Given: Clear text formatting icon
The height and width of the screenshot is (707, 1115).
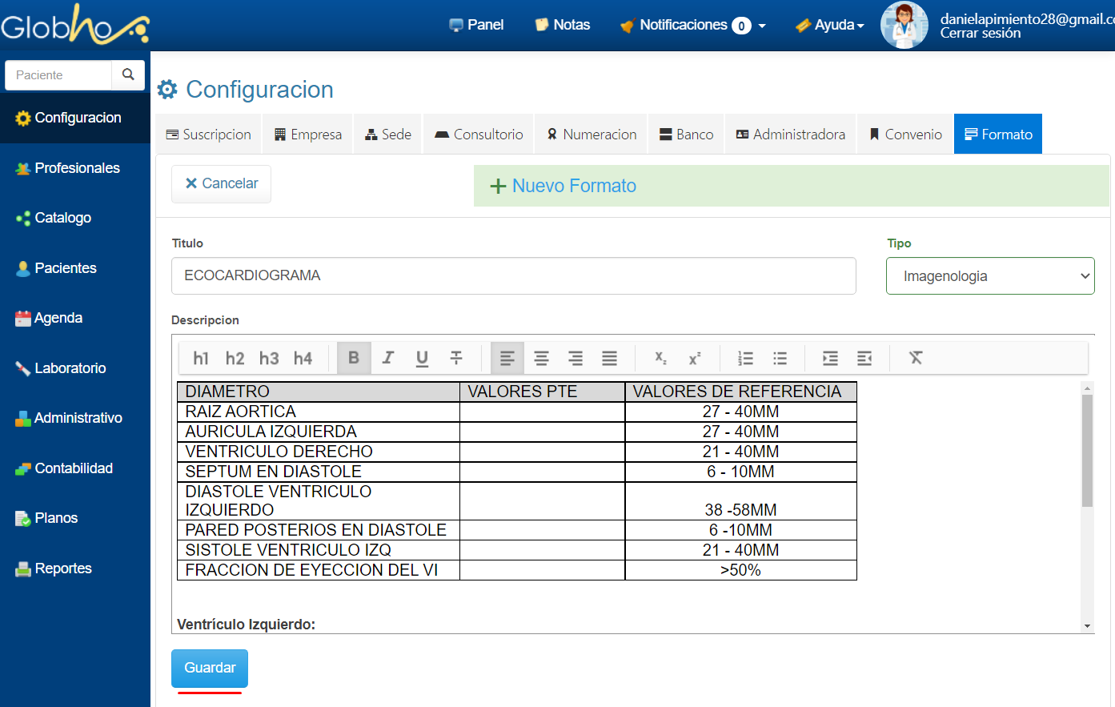Looking at the screenshot, I should (x=916, y=358).
